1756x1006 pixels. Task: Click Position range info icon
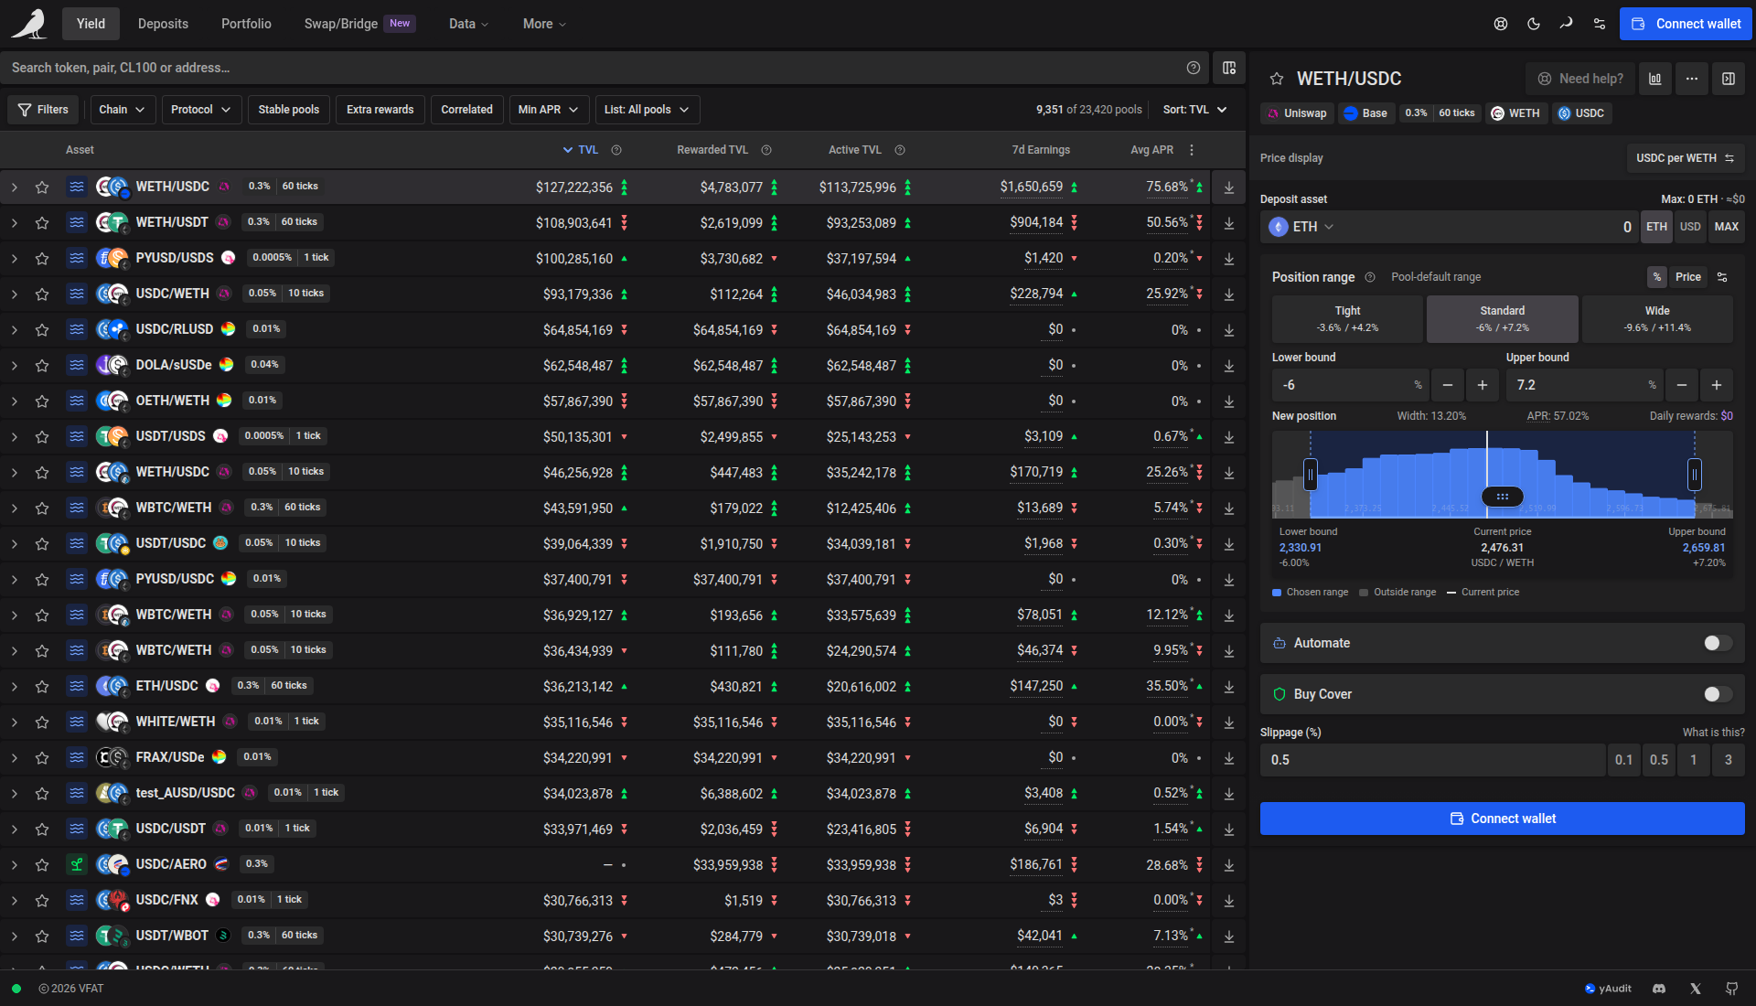[1370, 277]
